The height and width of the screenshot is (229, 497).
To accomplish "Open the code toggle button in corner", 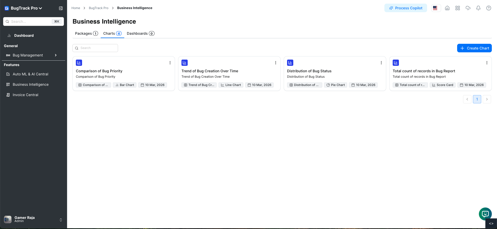I will point(491,224).
